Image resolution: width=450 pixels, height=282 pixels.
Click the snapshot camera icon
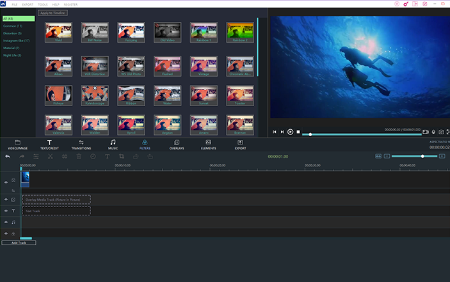coord(441,132)
